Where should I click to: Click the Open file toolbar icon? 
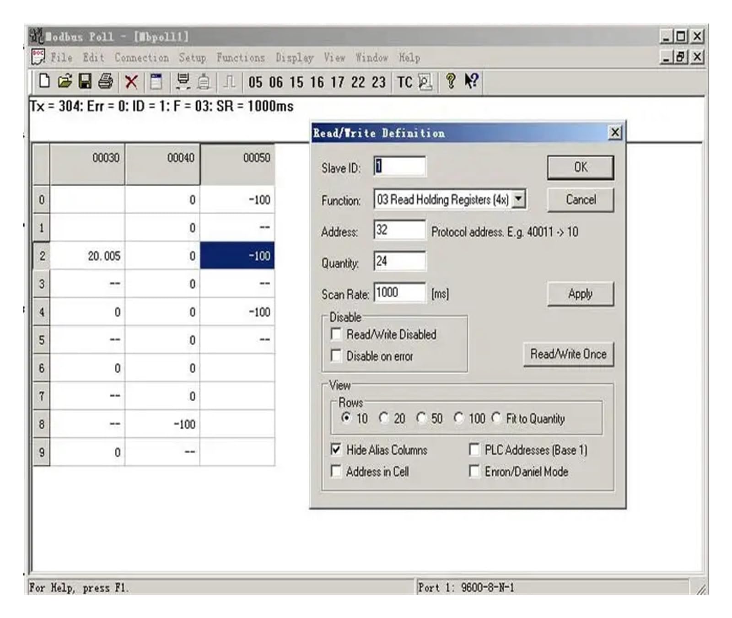pos(65,81)
